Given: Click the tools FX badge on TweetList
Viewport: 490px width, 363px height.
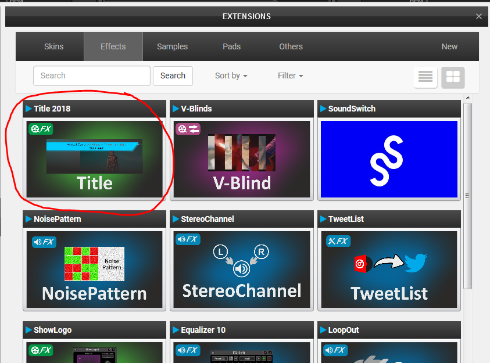Looking at the screenshot, I should [338, 241].
